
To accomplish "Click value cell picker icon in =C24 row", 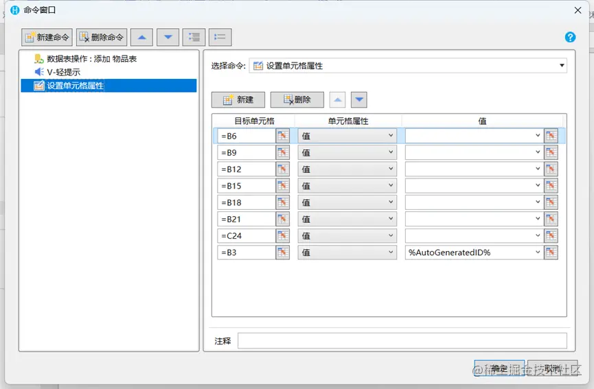I will (x=551, y=236).
